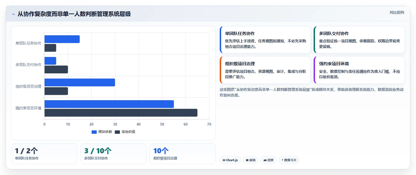Open the purple-edged 强约束项目环境 description card
The height and width of the screenshot is (175, 416).
(359, 70)
